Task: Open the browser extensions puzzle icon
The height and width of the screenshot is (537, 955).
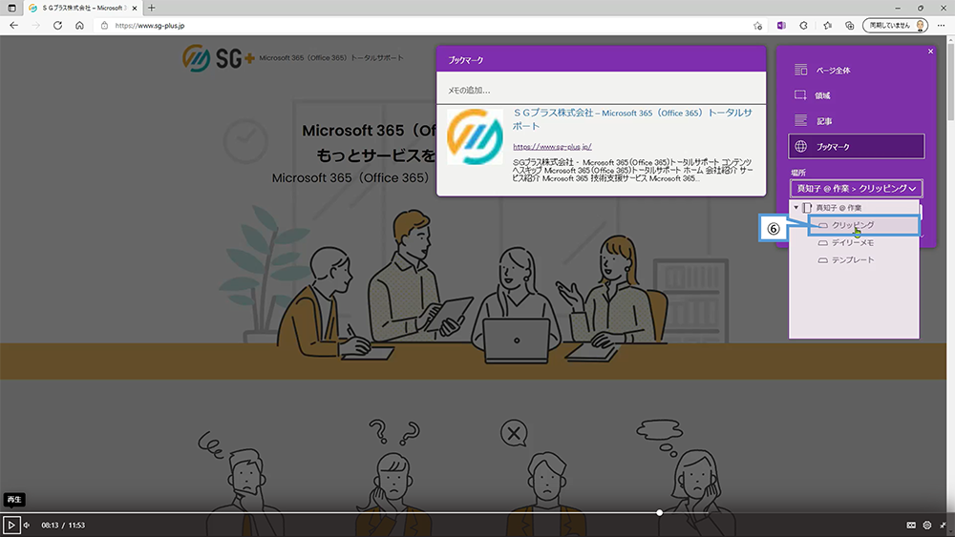Action: (804, 26)
